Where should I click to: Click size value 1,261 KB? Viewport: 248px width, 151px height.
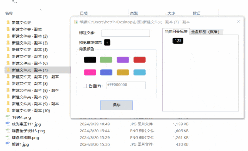click(181, 137)
